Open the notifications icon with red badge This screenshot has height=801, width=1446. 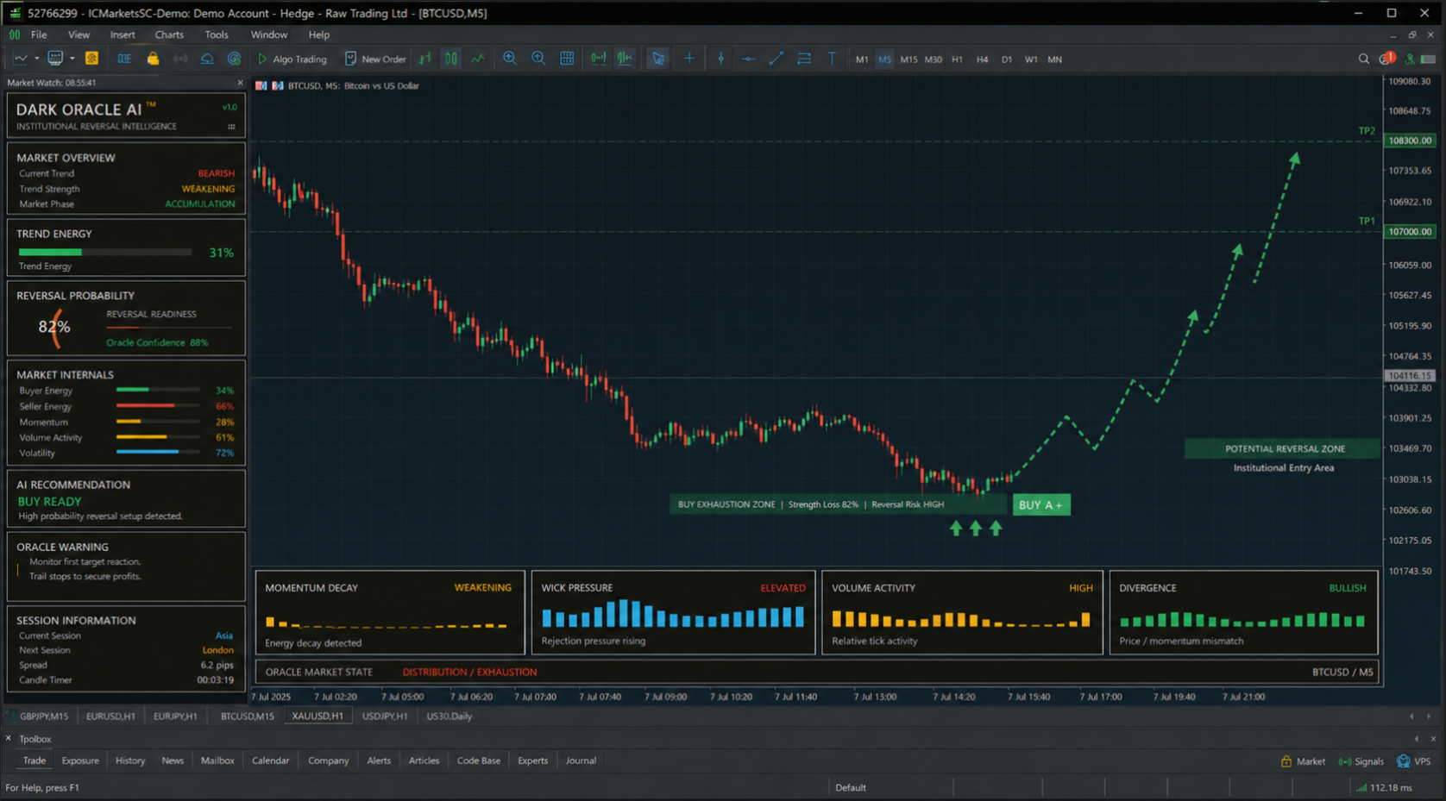pos(1386,59)
